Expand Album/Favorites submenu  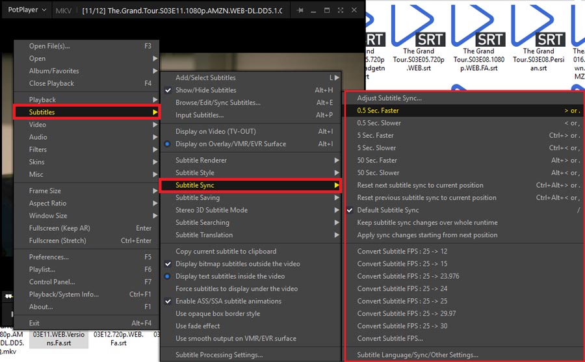tap(86, 71)
